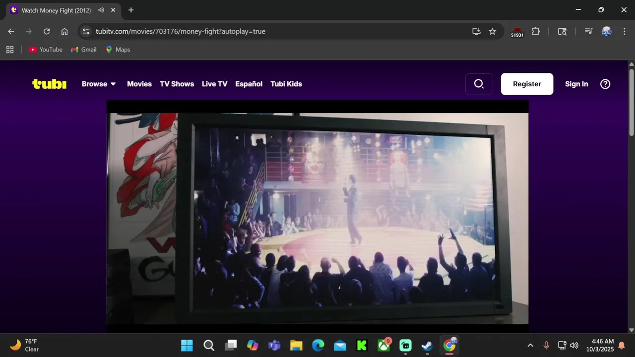View site information icon in address bar
The image size is (635, 357).
86,31
